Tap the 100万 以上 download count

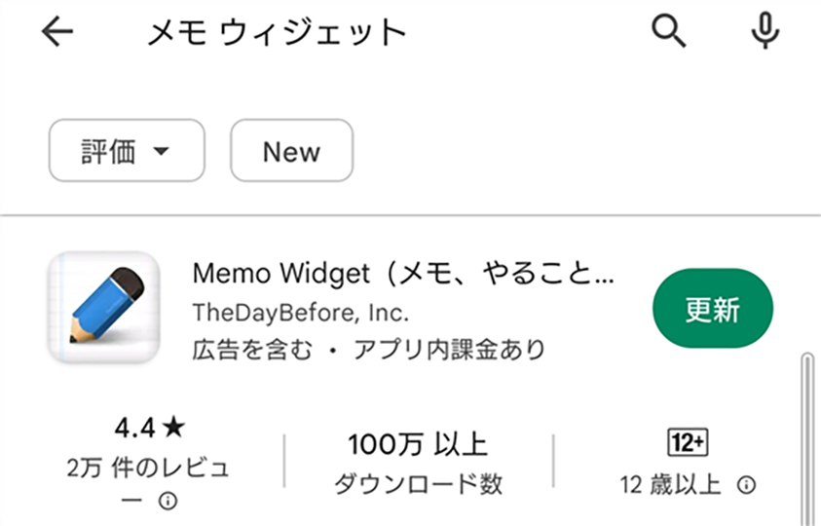418,444
